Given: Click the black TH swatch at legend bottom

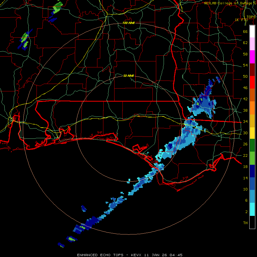Looking at the screenshot, I should coord(252,222).
